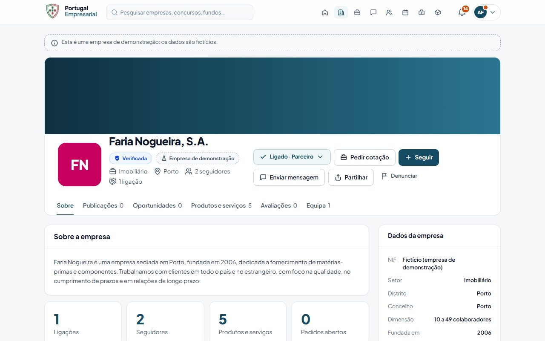
Task: Open the Publicações tab
Action: 103,206
